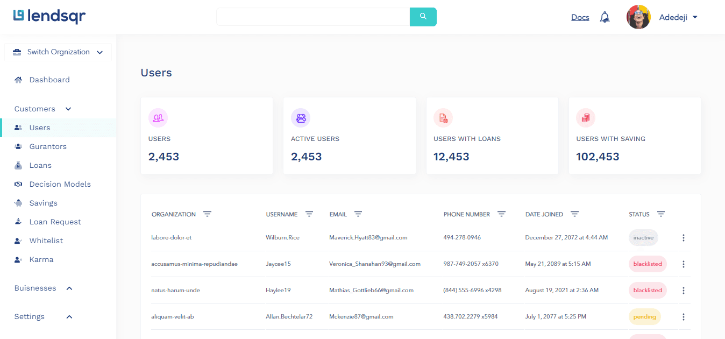
Task: Click the search magnifier button
Action: (x=423, y=17)
